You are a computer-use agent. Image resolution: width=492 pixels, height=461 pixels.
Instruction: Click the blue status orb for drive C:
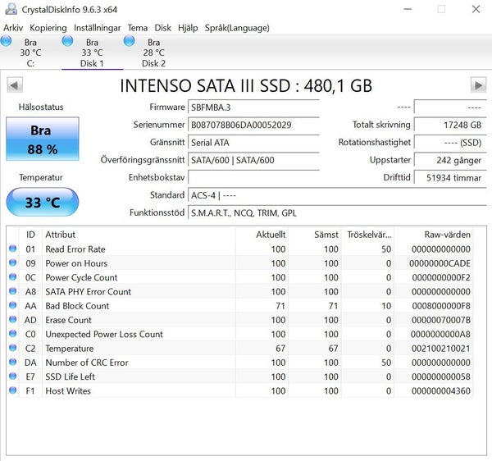coord(6,41)
